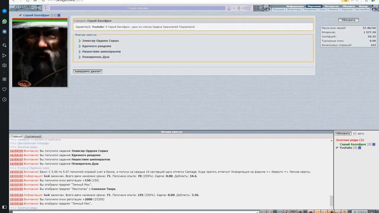Click the Завершить диалог button
This screenshot has width=379, height=213.
pyautogui.click(x=88, y=71)
